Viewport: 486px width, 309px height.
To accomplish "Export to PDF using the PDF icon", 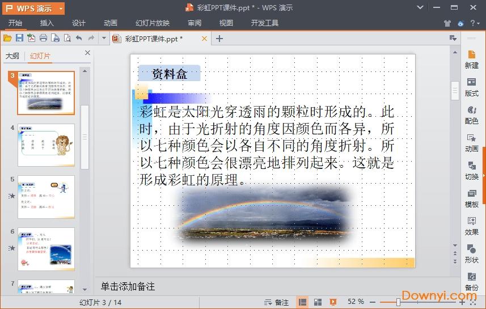I will click(x=31, y=38).
